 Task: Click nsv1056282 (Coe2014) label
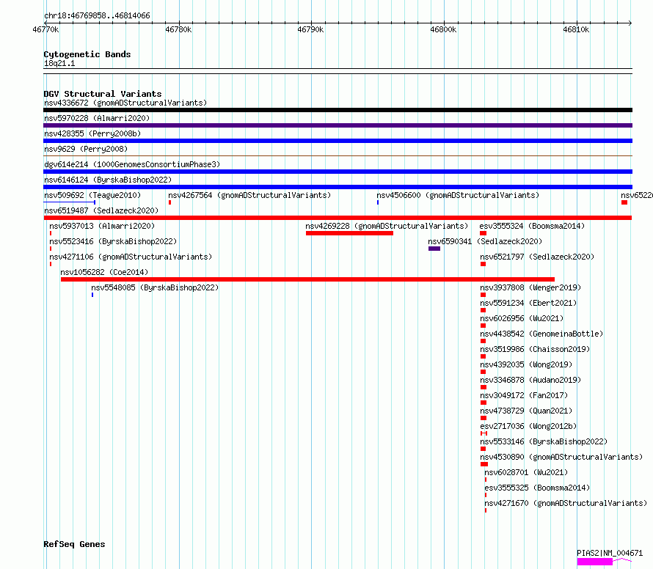click(x=104, y=272)
